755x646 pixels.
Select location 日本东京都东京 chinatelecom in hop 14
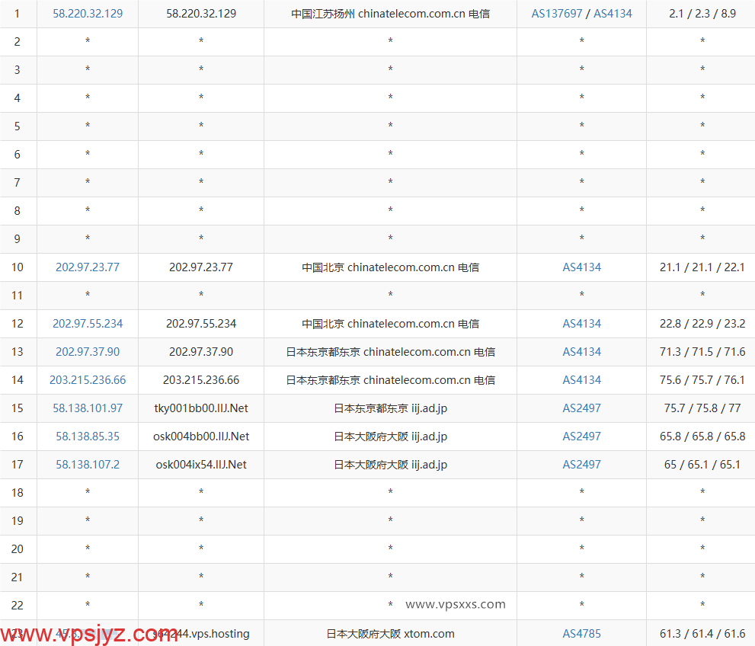pyautogui.click(x=390, y=380)
